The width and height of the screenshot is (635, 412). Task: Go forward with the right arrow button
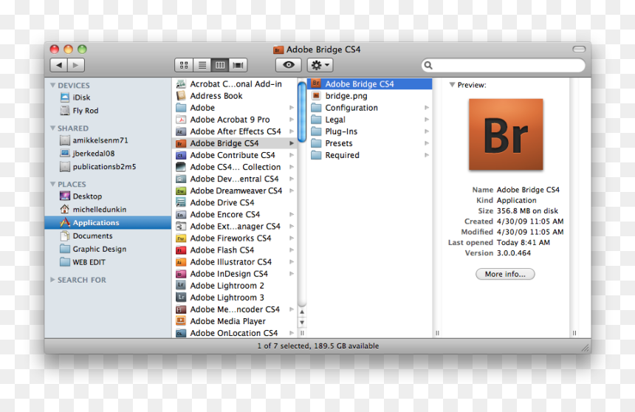(76, 65)
